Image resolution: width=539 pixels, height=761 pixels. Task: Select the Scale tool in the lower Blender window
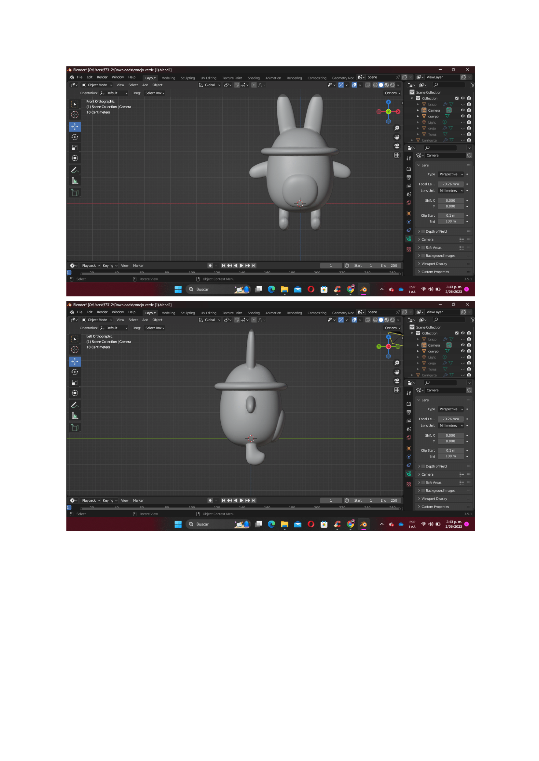(x=75, y=383)
